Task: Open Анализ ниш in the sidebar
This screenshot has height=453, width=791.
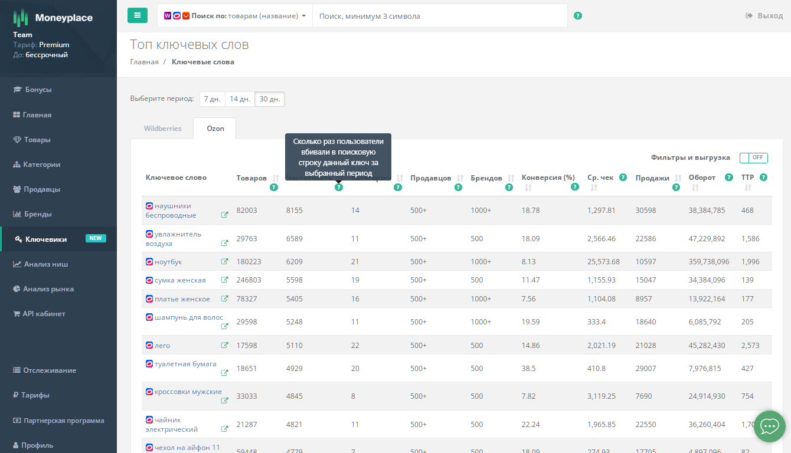Action: pyautogui.click(x=45, y=264)
